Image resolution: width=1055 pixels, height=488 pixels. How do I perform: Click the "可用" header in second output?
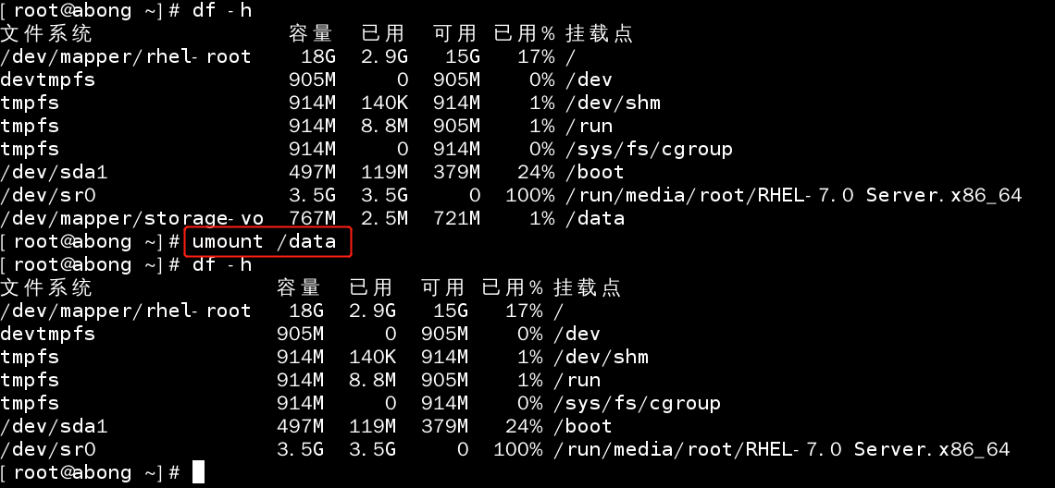coord(442,287)
